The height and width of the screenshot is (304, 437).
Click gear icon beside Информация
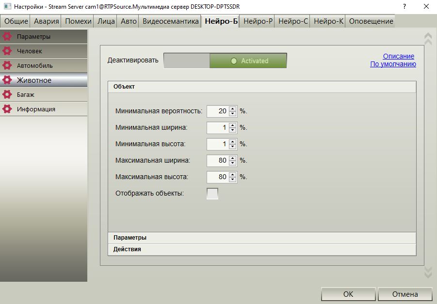click(7, 109)
